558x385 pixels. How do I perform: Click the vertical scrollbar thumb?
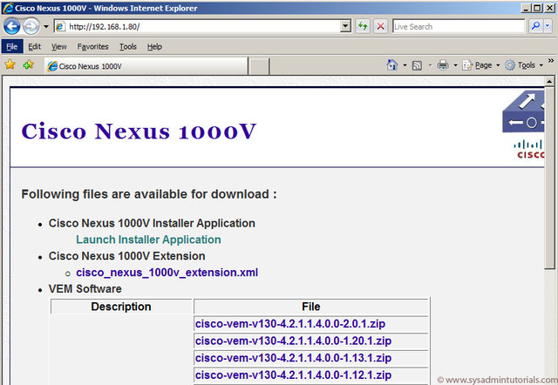click(549, 178)
